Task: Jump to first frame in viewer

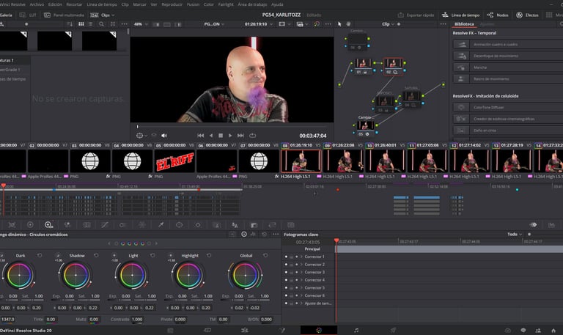Action: coord(201,136)
